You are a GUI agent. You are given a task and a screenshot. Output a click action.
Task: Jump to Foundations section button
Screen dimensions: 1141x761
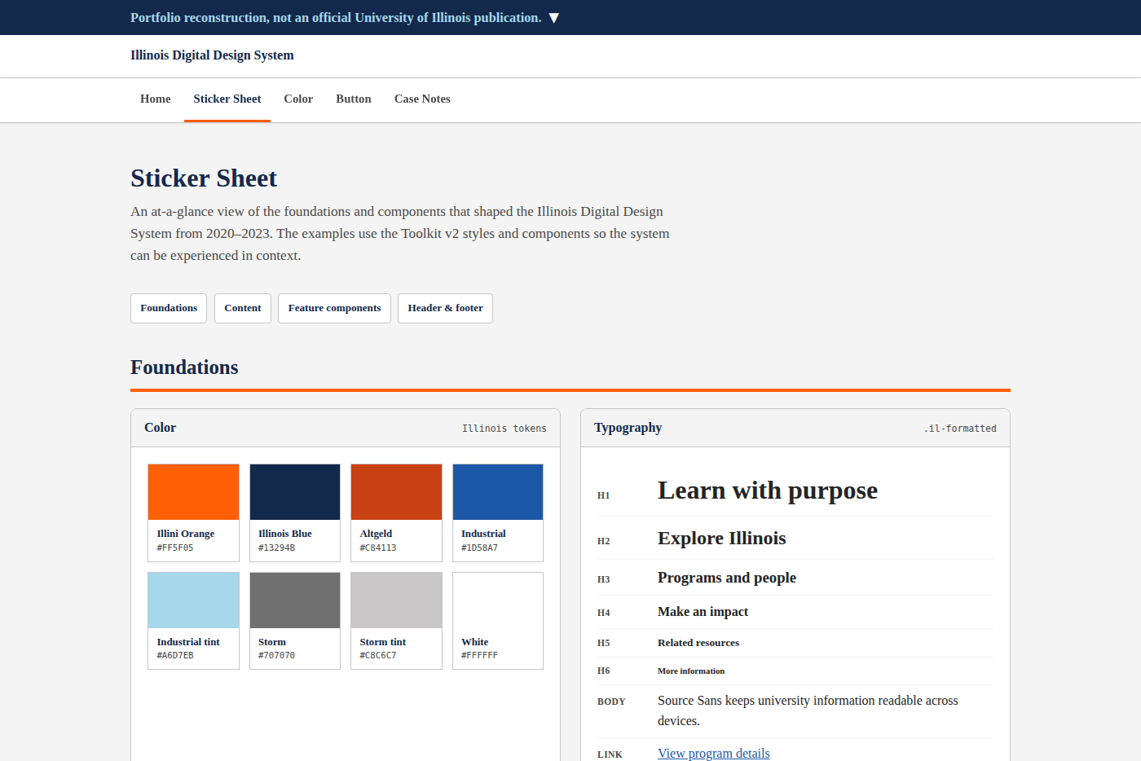169,308
